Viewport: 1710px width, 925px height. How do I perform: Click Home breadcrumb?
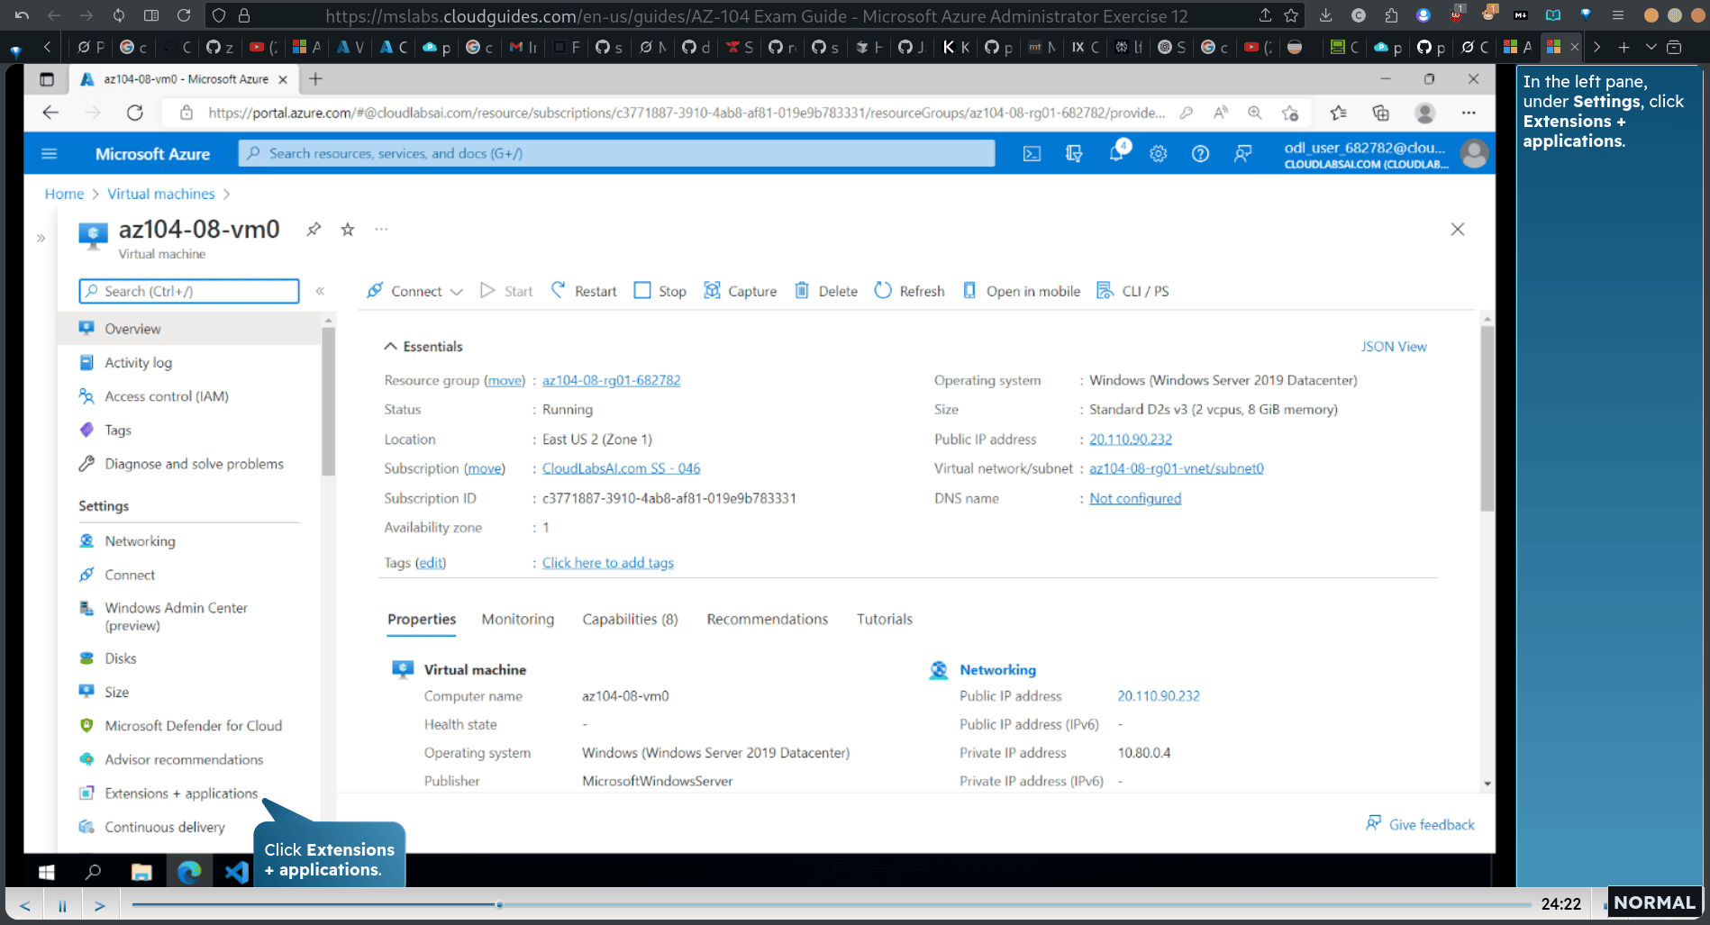(x=64, y=194)
